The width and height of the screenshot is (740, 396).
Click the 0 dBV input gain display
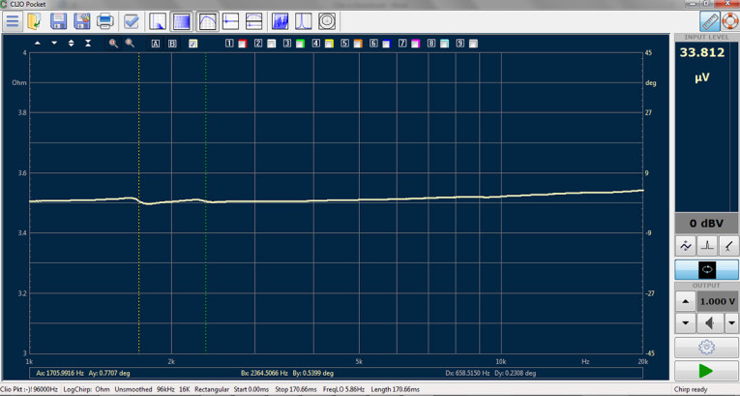706,223
